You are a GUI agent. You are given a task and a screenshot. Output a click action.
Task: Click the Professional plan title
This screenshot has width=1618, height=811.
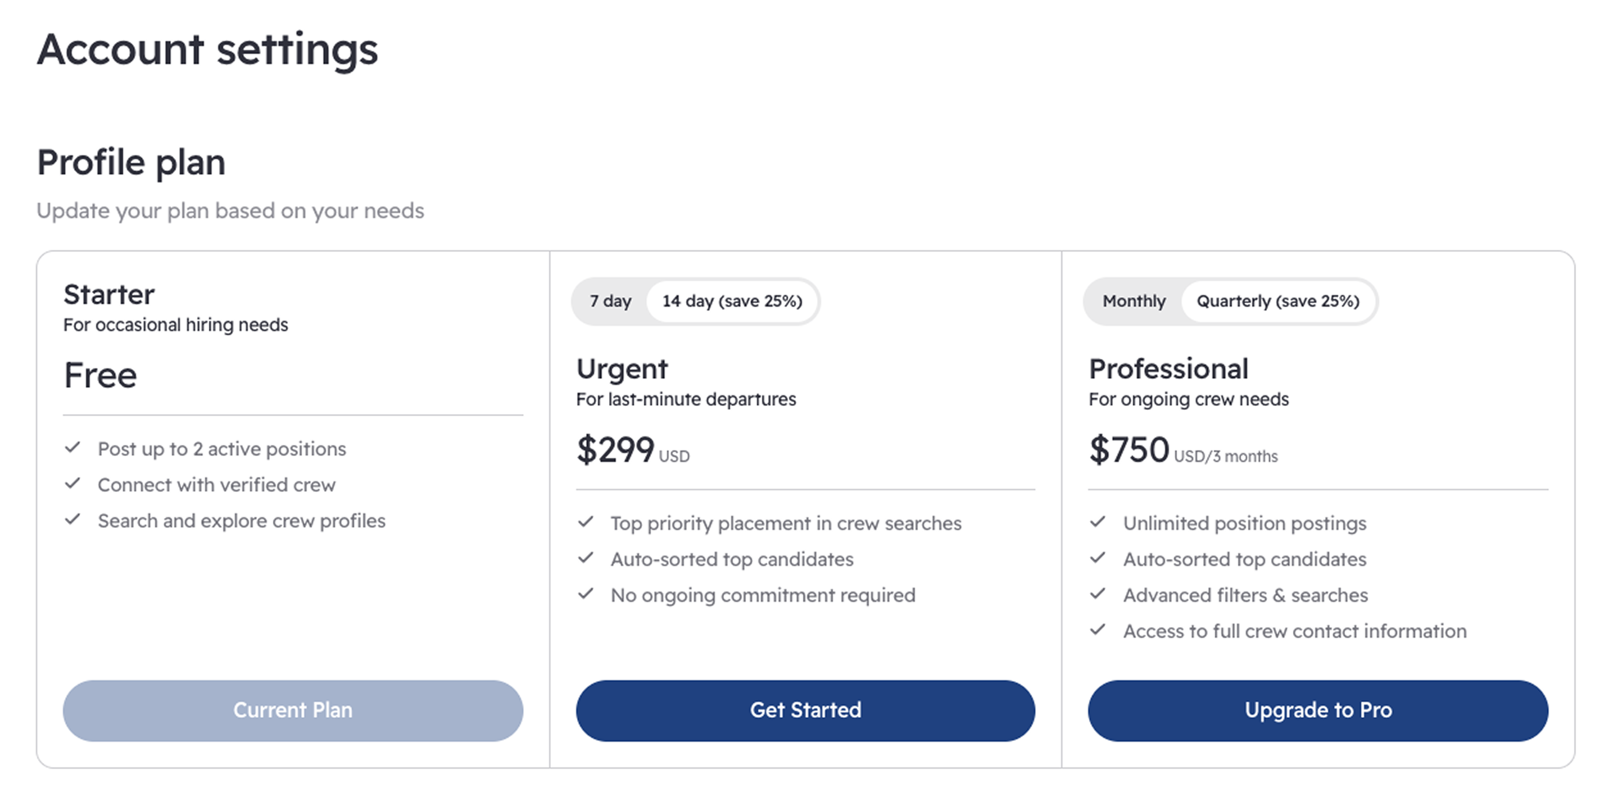click(1169, 369)
